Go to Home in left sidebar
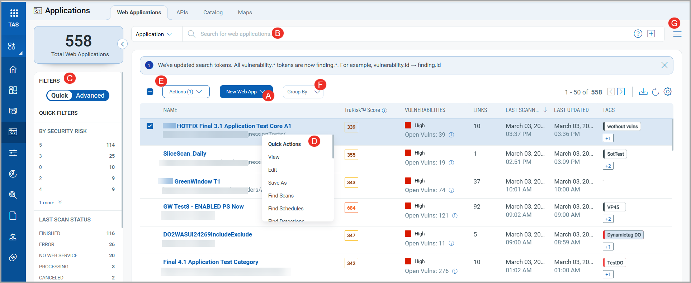The width and height of the screenshot is (691, 283). coord(13,69)
